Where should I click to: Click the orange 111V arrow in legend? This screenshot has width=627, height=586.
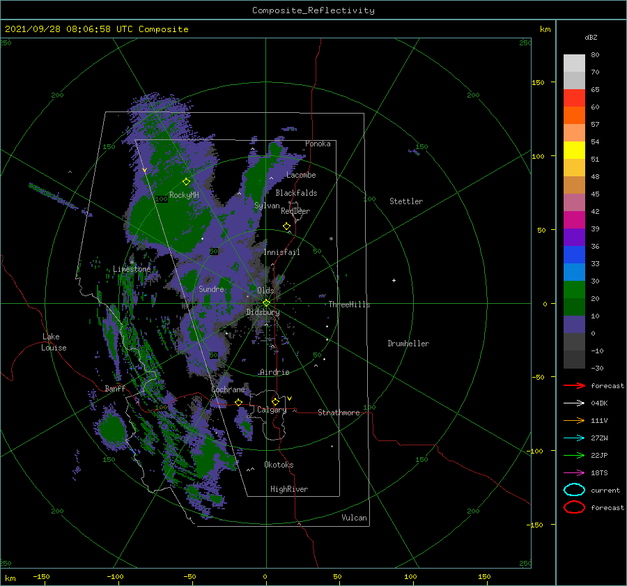pyautogui.click(x=574, y=420)
